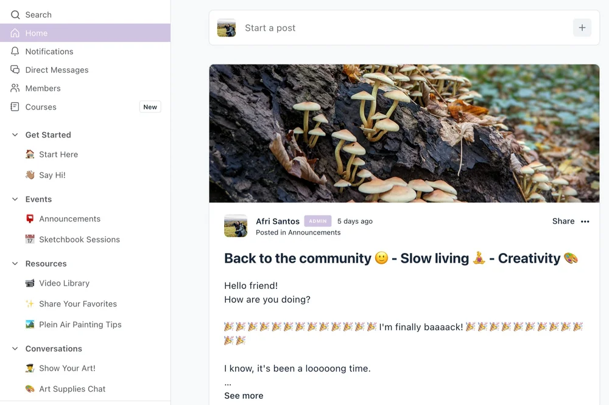The width and height of the screenshot is (609, 405).
Task: Click the Afri Santos author name
Action: pyautogui.click(x=278, y=221)
